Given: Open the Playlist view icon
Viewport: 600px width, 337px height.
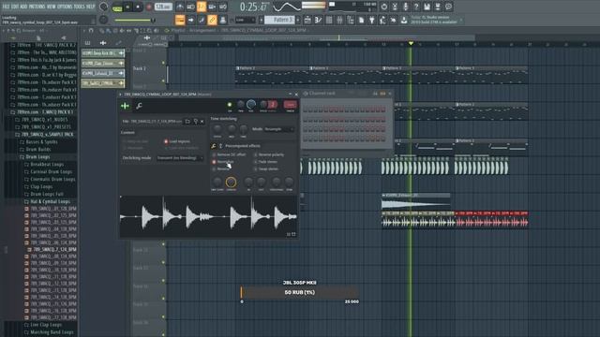Looking at the screenshot, I should pos(307,21).
